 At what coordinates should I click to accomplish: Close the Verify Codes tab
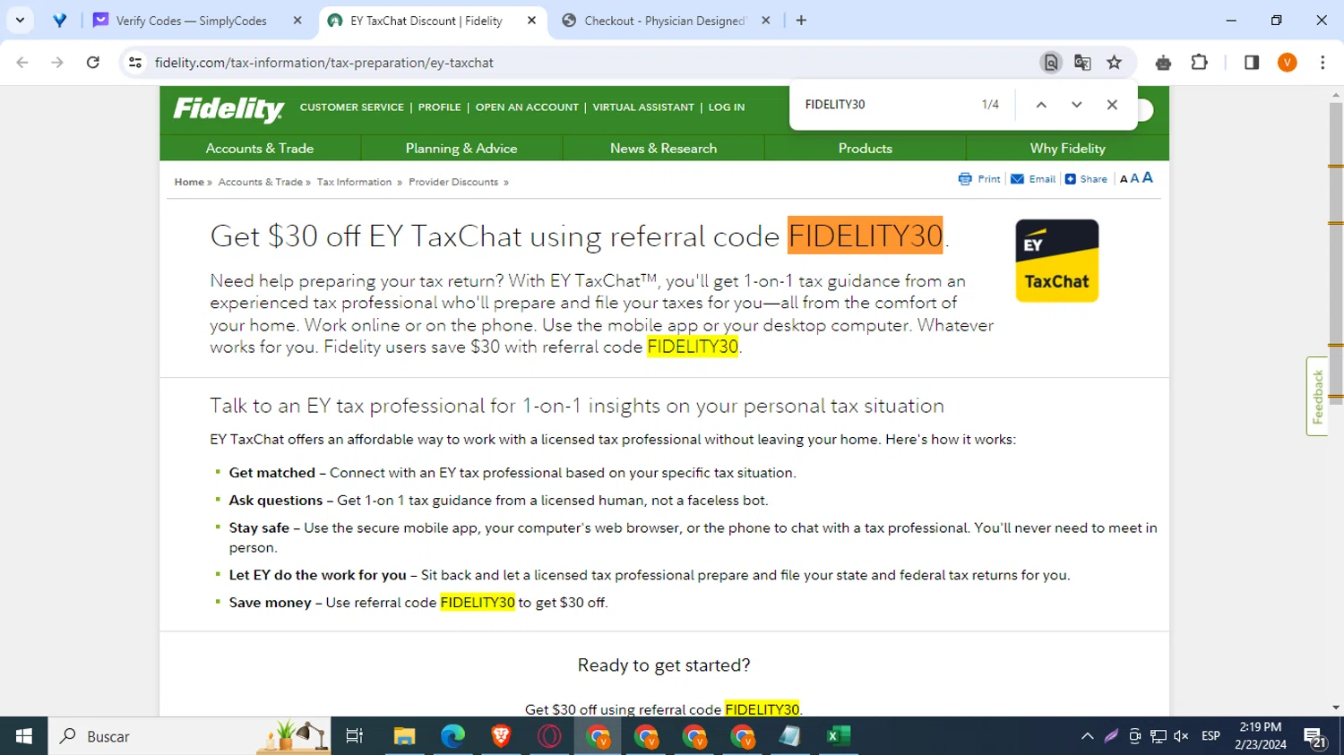coord(297,21)
